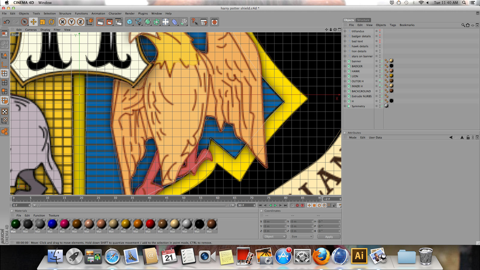Open the Tags menu in Objects panel

[393, 25]
